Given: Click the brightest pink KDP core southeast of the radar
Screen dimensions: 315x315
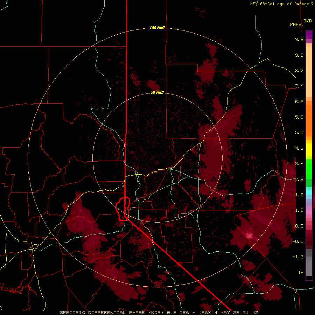Looking at the screenshot, I should coord(250,236).
